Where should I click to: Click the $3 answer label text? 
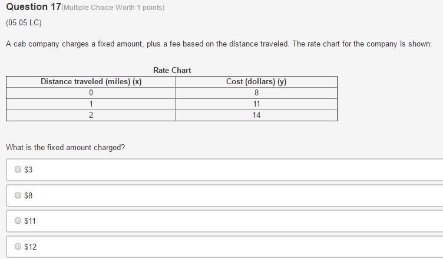click(28, 170)
